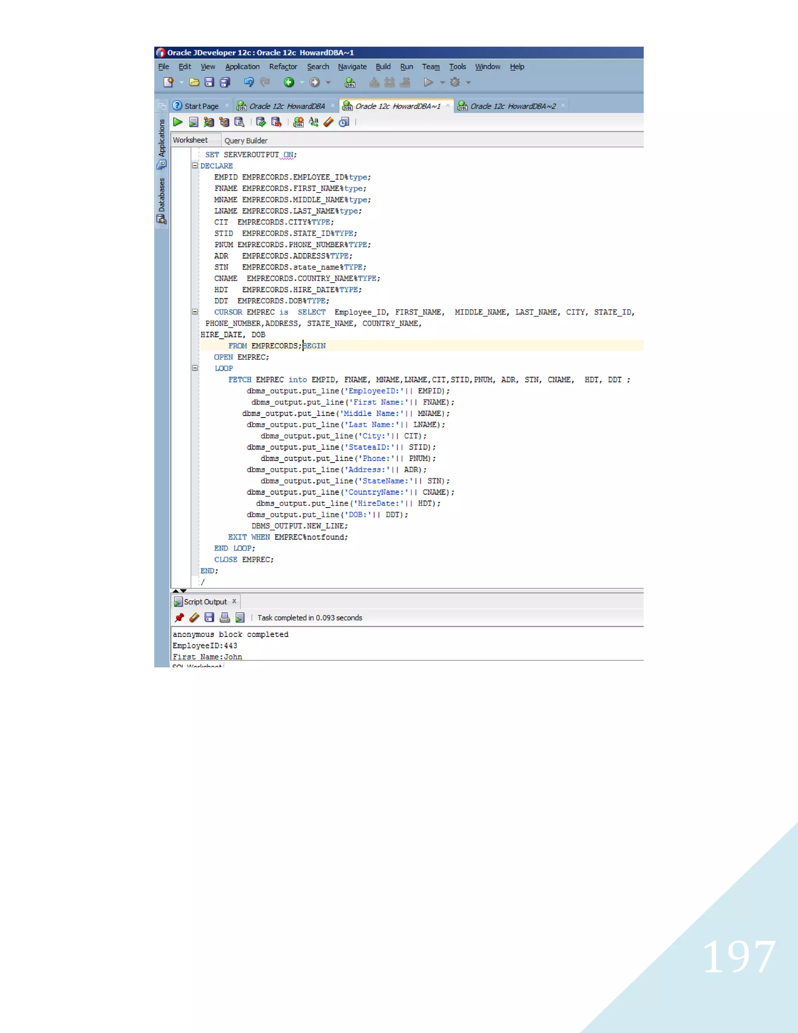Image resolution: width=798 pixels, height=1033 pixels.
Task: Click the SQL Tuning Advisor icon
Action: [x=240, y=122]
